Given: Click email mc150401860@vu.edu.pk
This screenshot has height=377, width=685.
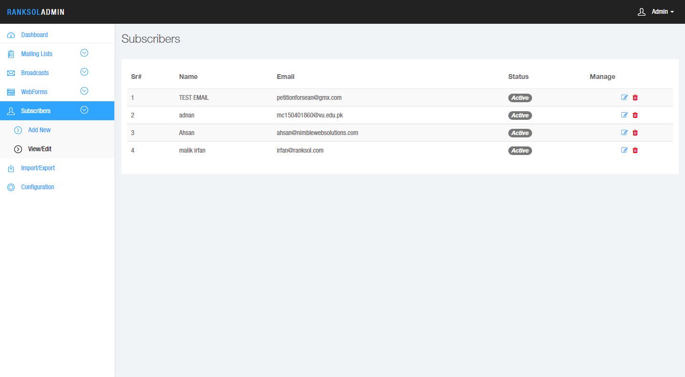Looking at the screenshot, I should [x=310, y=115].
